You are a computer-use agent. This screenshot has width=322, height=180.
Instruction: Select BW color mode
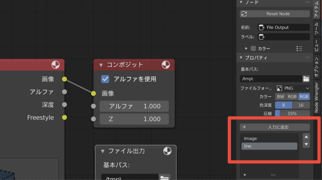[x=280, y=97]
